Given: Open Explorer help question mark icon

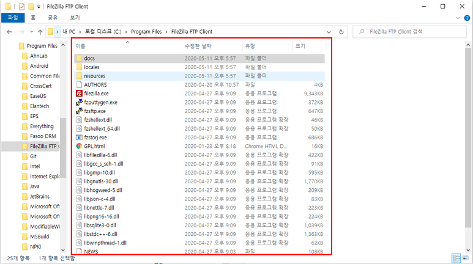Looking at the screenshot, I should click(467, 18).
